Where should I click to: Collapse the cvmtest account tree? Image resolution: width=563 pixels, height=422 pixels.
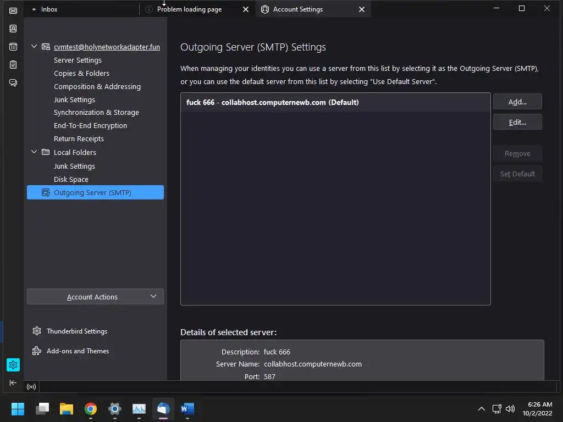click(34, 46)
